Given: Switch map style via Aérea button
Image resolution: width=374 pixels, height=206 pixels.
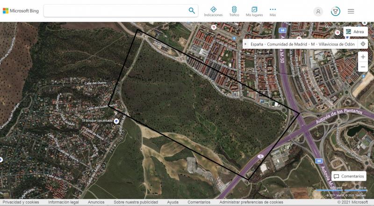Looking at the screenshot, I should [x=355, y=32].
